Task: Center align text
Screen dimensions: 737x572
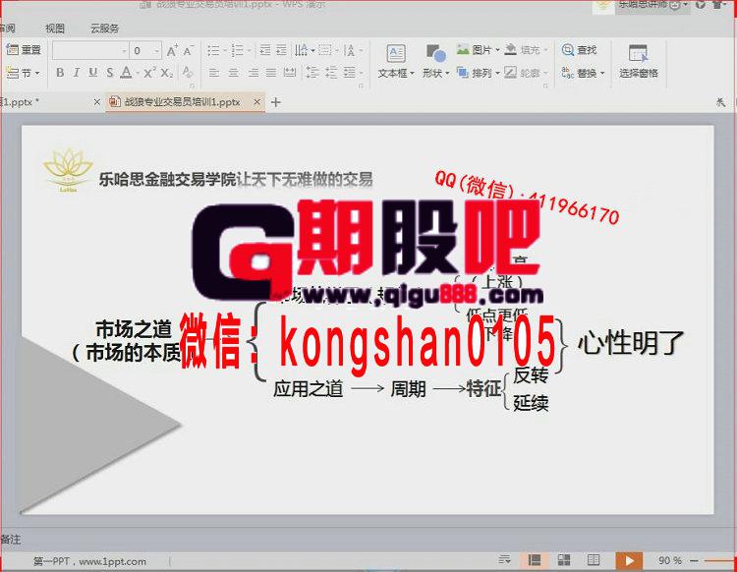Action: 234,73
